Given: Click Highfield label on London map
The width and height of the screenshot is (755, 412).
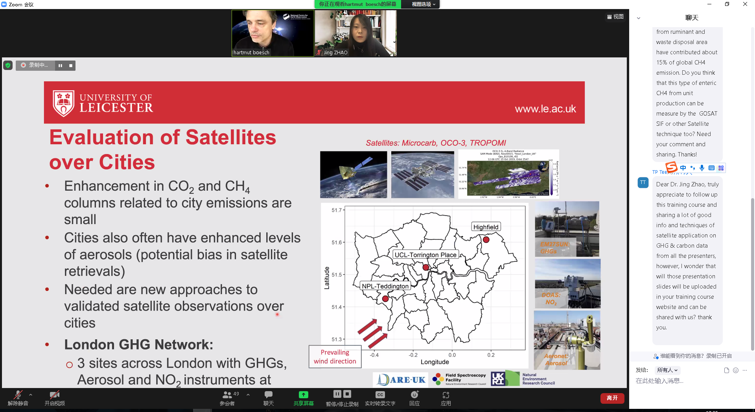Looking at the screenshot, I should point(486,227).
